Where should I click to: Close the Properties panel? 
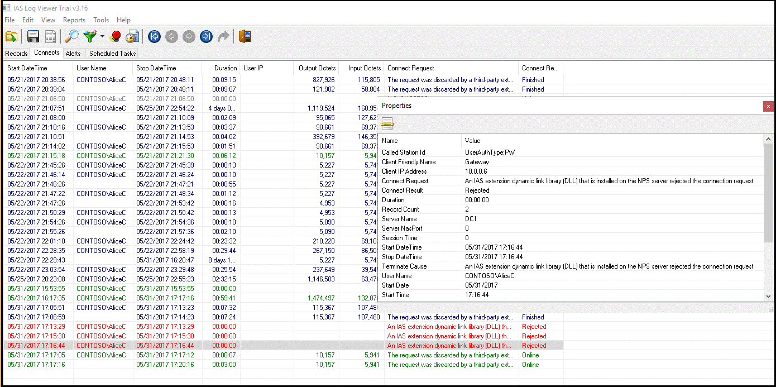[x=768, y=106]
